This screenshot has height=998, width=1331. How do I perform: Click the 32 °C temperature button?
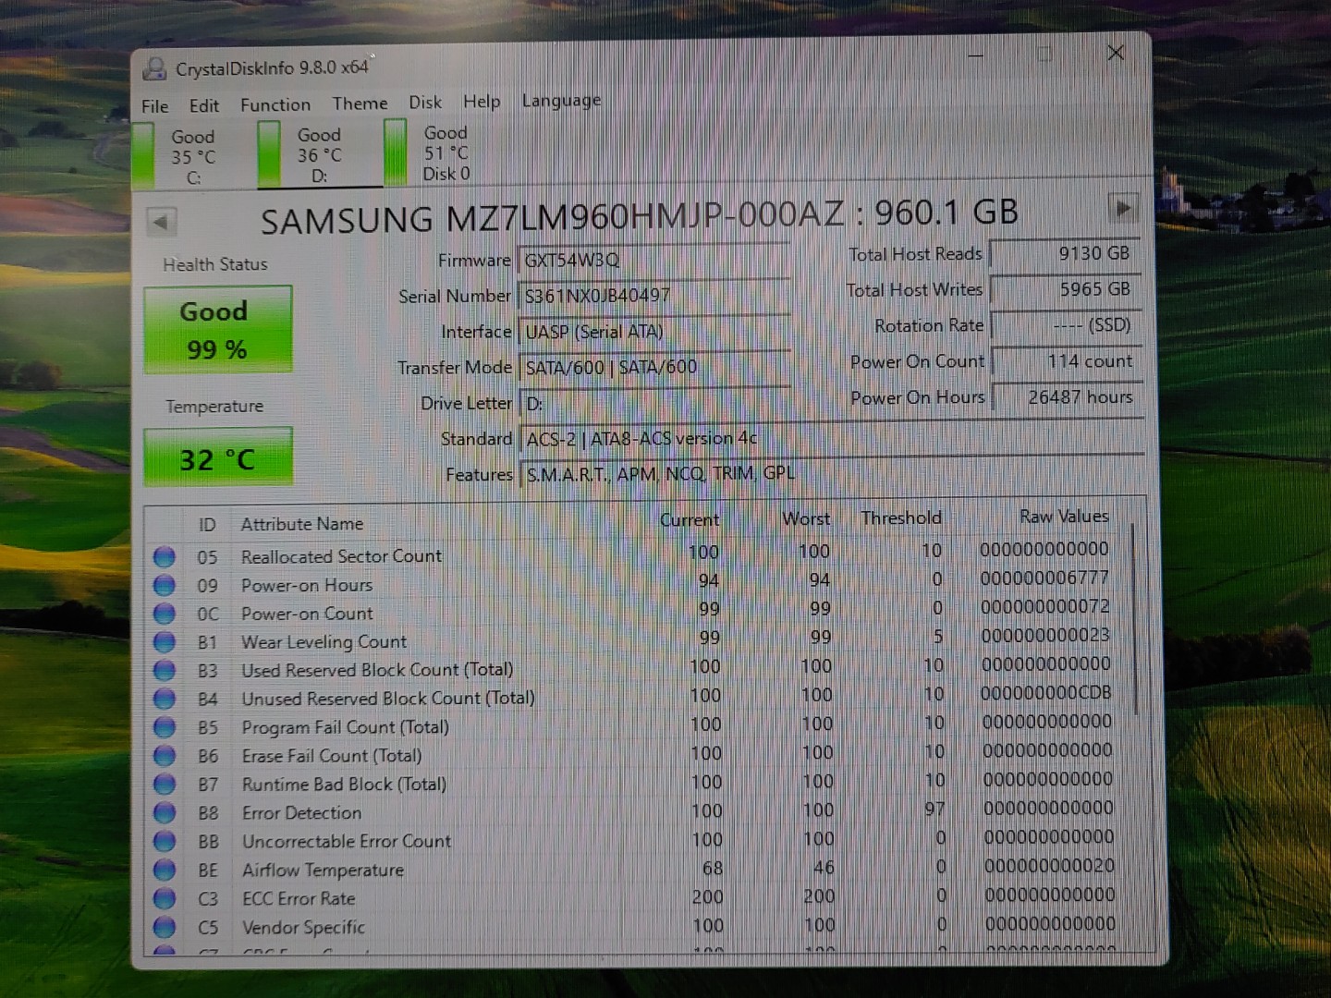pos(217,457)
